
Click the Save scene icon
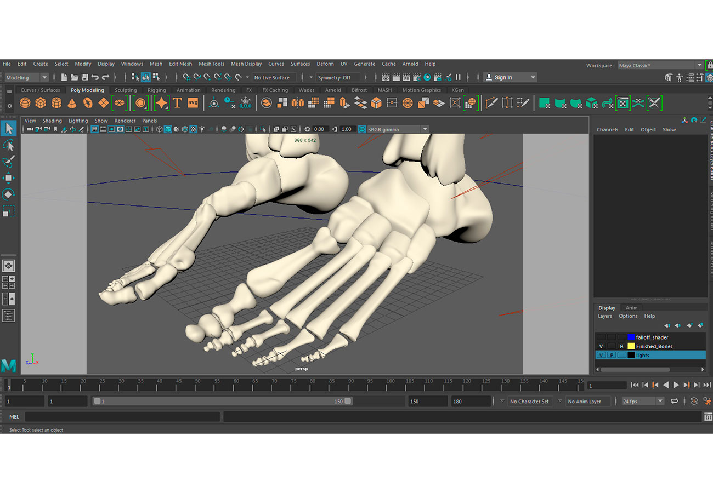coord(84,77)
